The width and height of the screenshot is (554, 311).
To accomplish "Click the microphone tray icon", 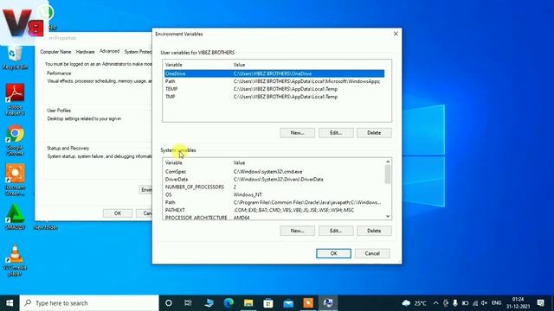I will click(x=455, y=303).
